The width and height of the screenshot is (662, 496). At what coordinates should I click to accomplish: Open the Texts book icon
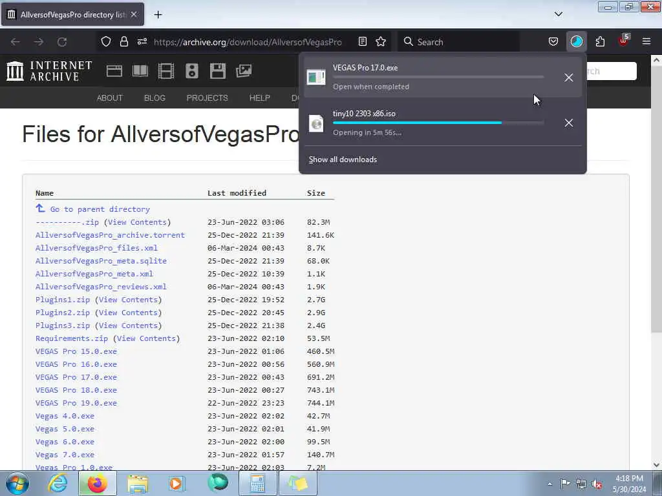pyautogui.click(x=140, y=71)
